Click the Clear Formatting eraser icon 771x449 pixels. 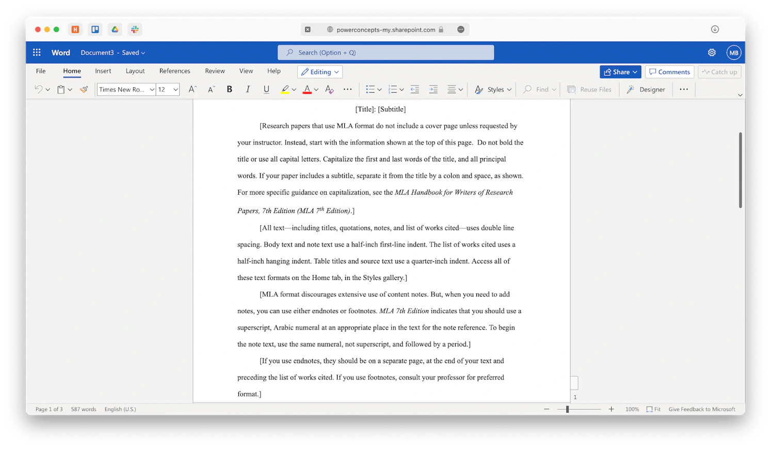pyautogui.click(x=329, y=89)
